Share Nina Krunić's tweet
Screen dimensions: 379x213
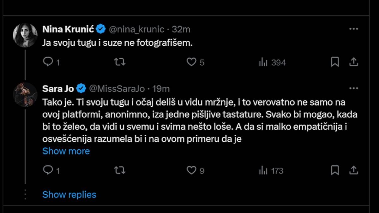[x=354, y=62]
